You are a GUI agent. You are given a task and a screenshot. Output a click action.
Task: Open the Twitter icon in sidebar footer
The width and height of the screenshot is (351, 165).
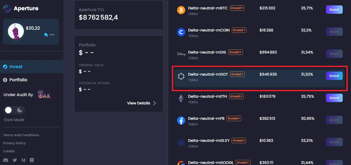[15, 160]
